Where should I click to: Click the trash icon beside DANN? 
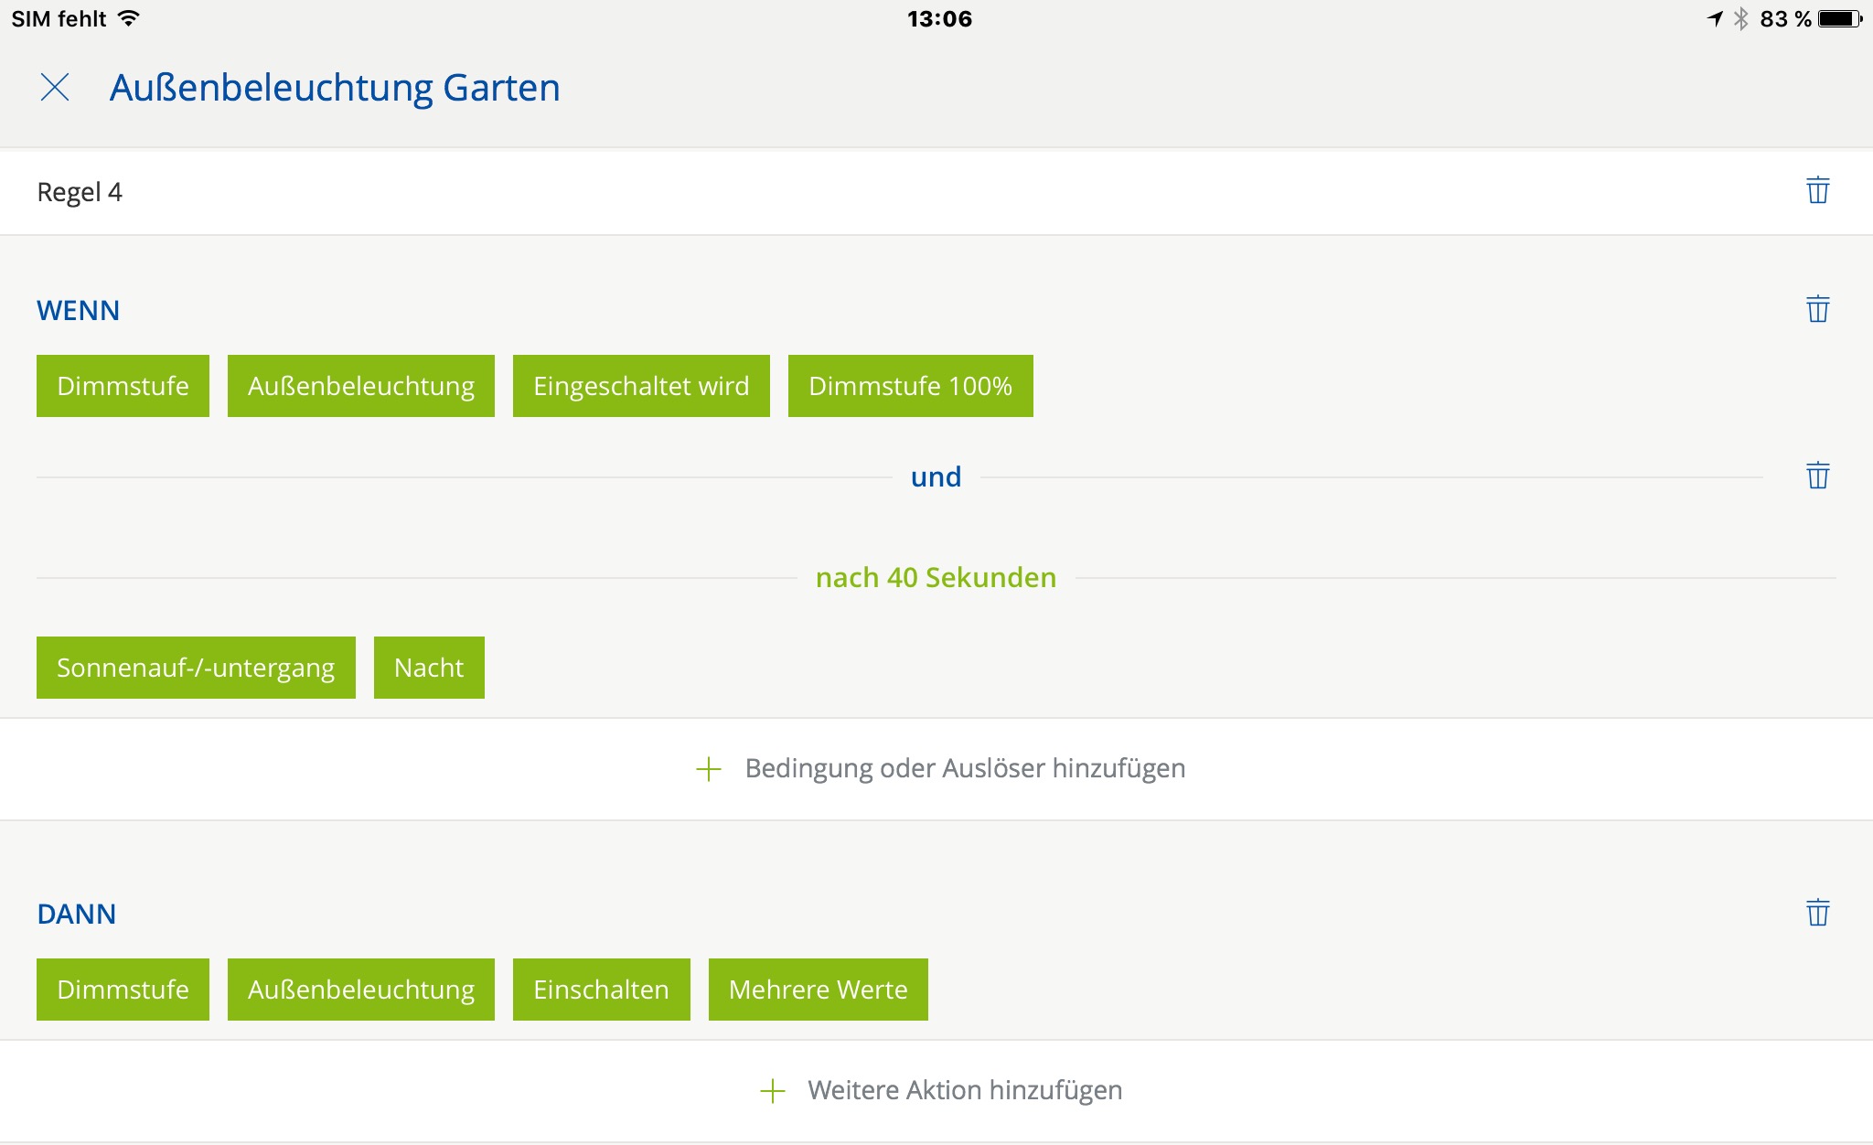1817,913
